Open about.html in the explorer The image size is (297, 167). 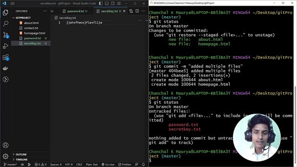[x=31, y=23]
